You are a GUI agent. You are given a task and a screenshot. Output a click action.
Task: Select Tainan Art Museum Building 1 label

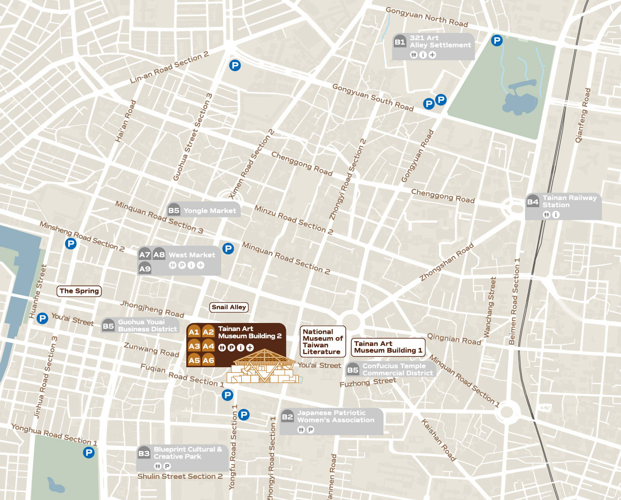pos(388,347)
